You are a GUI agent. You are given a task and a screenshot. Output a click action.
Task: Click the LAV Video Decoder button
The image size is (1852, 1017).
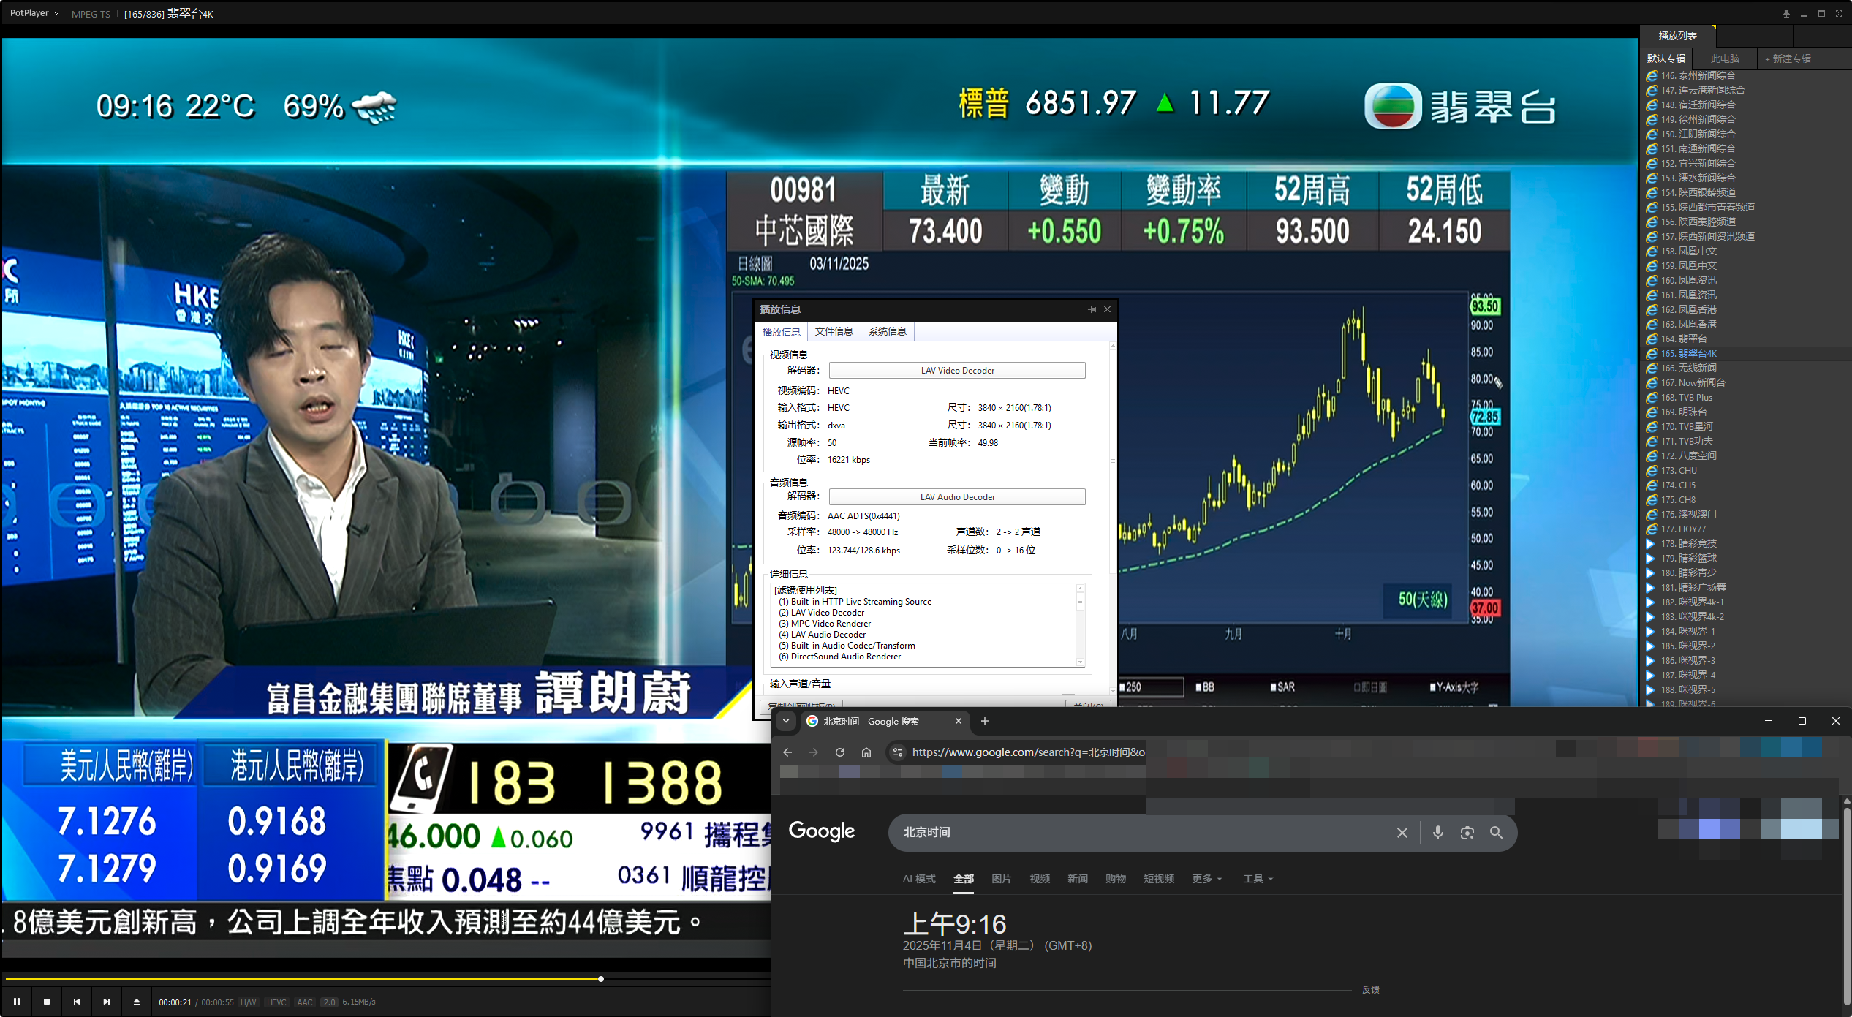click(x=957, y=371)
